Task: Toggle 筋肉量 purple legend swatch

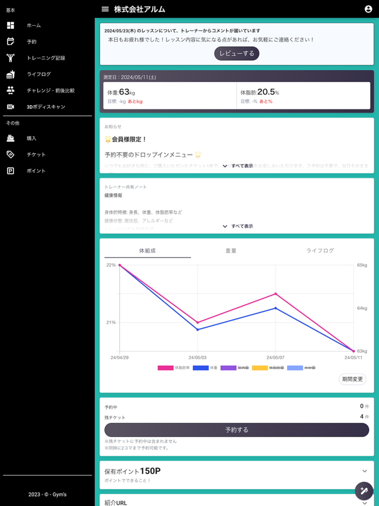Action: 228,368
